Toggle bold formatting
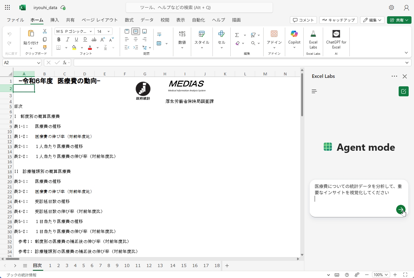Image resolution: width=414 pixels, height=278 pixels. pyautogui.click(x=59, y=39)
